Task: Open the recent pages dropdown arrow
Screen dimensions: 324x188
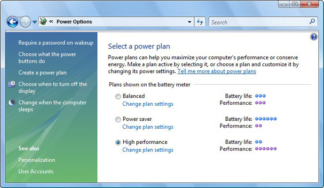Action: (x=34, y=22)
